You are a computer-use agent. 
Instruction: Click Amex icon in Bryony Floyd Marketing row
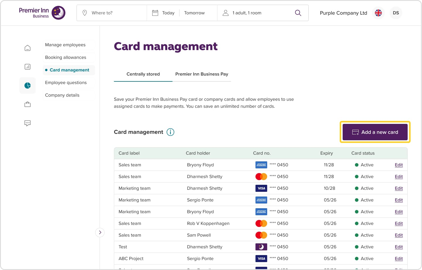pos(261,212)
